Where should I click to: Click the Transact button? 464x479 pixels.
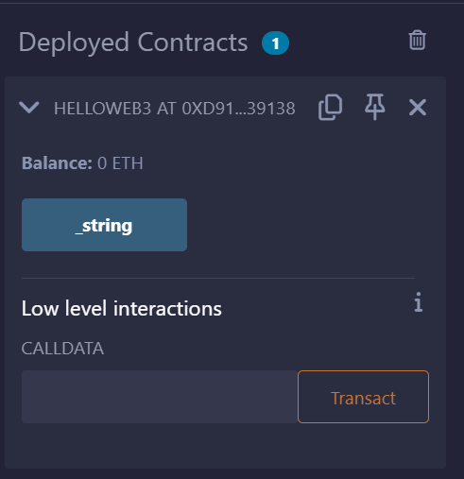(363, 397)
